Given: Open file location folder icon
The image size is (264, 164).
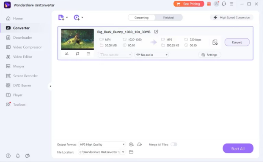Looking at the screenshot, I should [131, 152].
